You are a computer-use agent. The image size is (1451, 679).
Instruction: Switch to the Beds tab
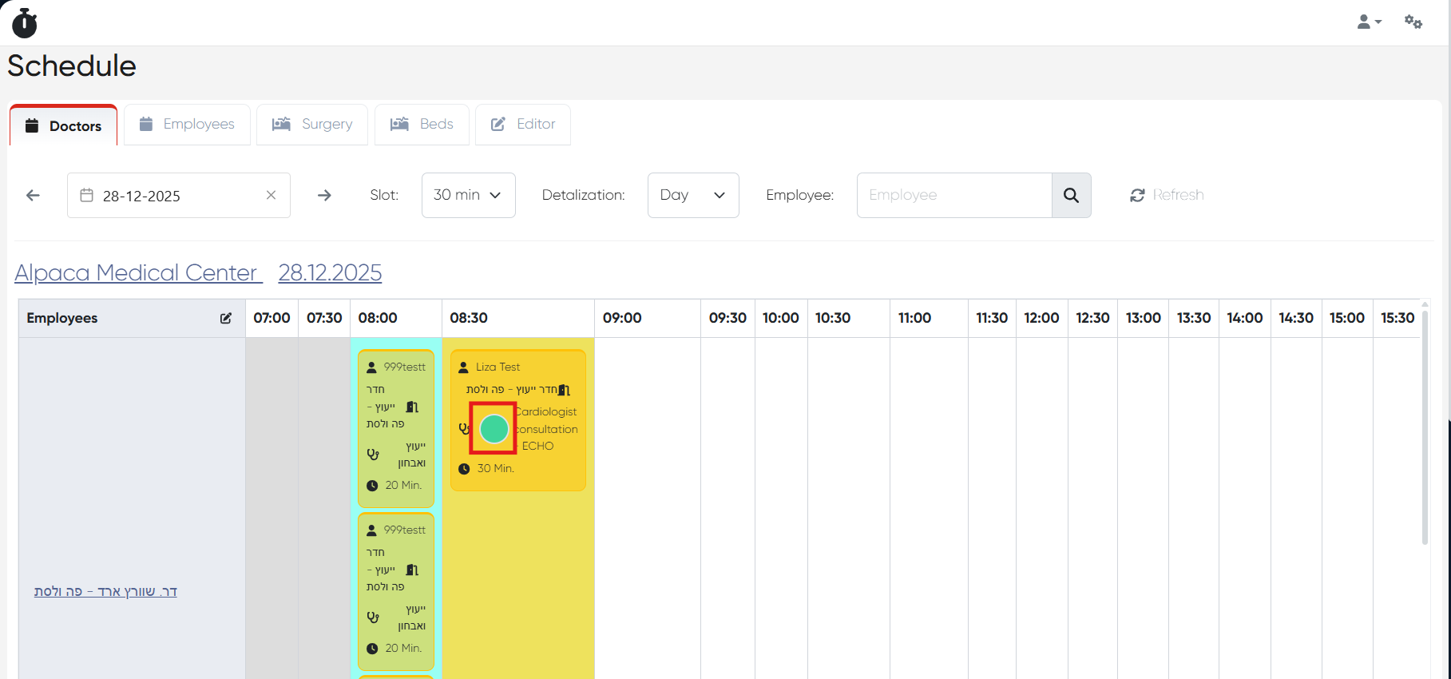422,125
